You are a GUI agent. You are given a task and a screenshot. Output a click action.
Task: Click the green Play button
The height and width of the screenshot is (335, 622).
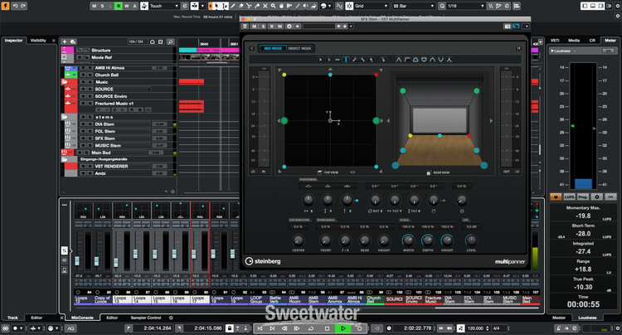click(343, 328)
